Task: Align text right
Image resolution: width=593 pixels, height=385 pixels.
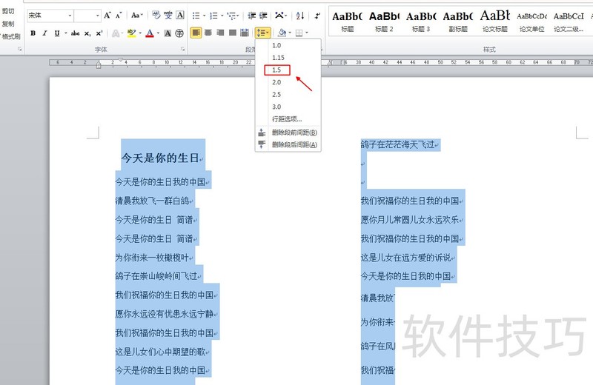Action: click(x=220, y=33)
